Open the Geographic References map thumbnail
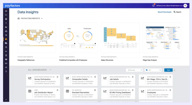Viewport: 192px width, 105px height. pyautogui.click(x=37, y=38)
